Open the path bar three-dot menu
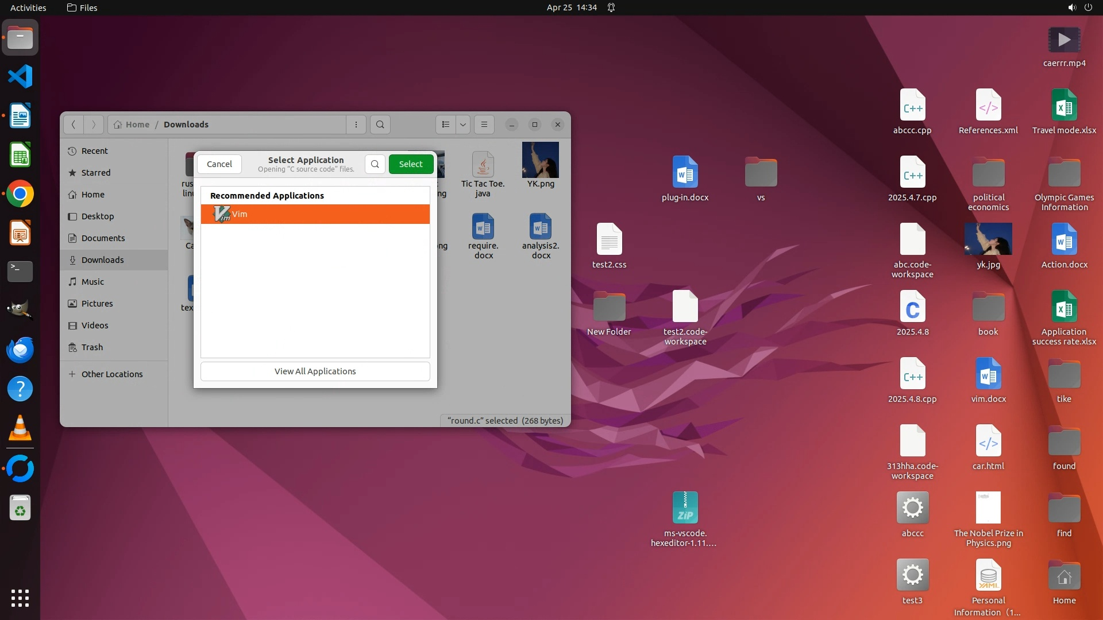The image size is (1103, 620). (356, 125)
